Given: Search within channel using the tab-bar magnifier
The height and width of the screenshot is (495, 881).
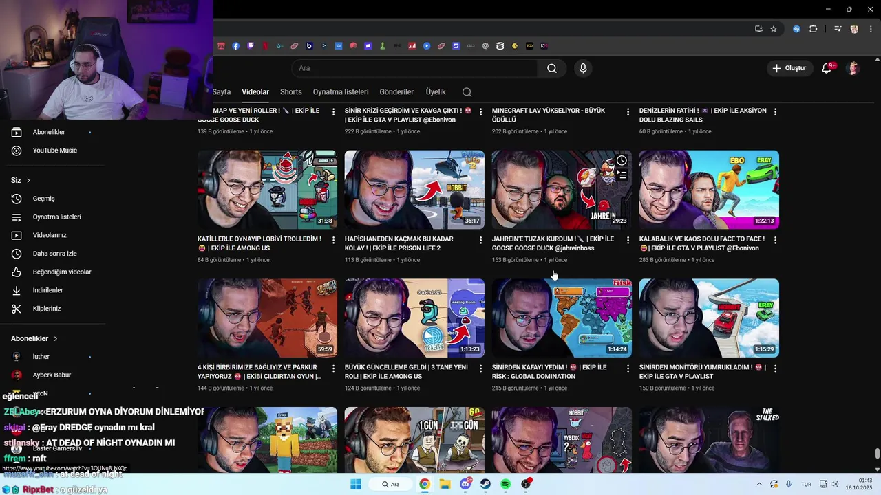Looking at the screenshot, I should tap(467, 92).
